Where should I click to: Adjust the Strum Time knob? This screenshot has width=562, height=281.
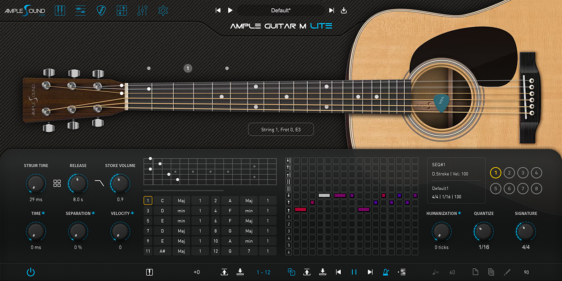(36, 183)
